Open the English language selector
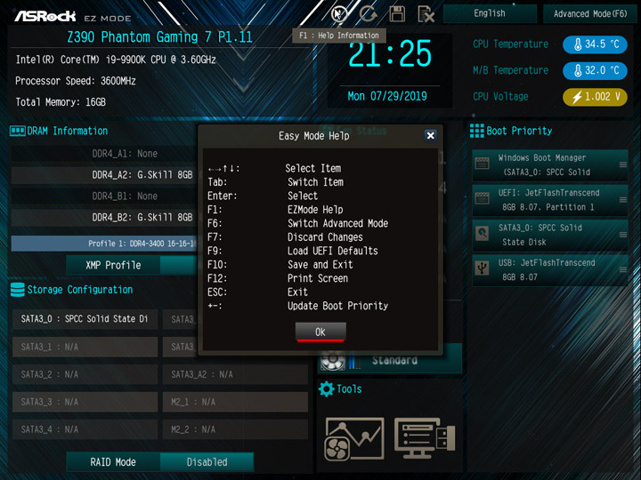 coord(490,14)
